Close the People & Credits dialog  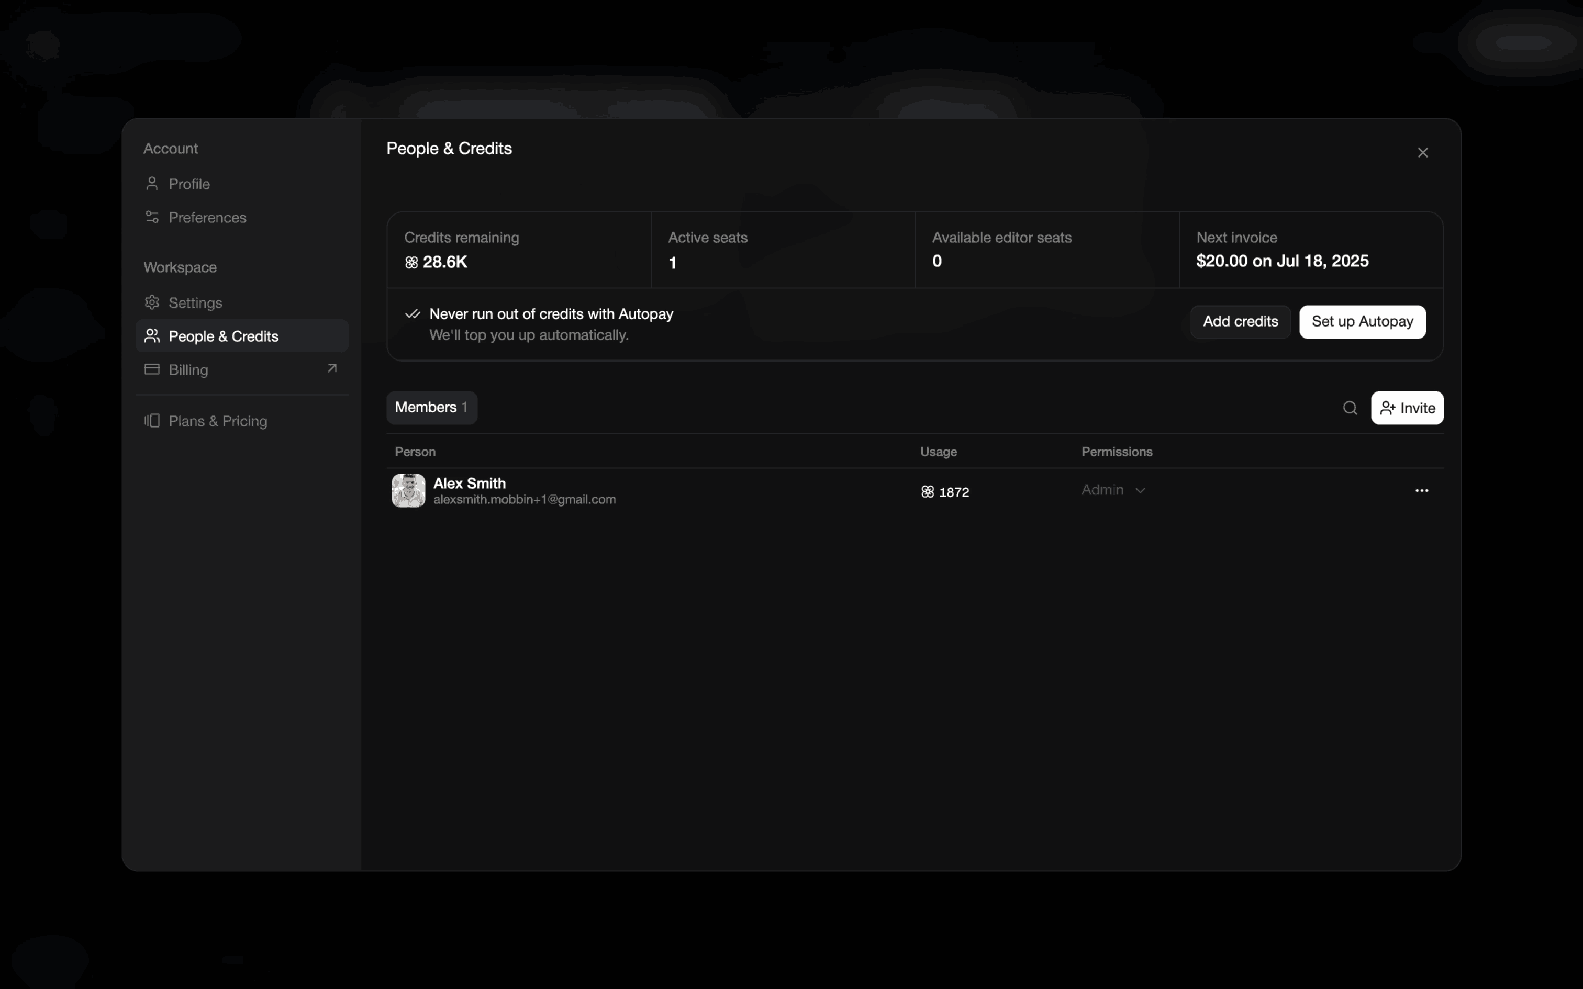tap(1422, 153)
